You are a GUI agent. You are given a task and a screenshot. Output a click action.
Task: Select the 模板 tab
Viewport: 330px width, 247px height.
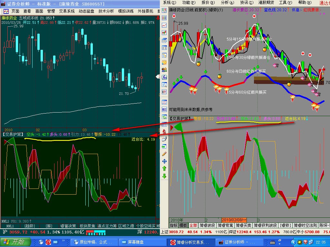coord(183,225)
